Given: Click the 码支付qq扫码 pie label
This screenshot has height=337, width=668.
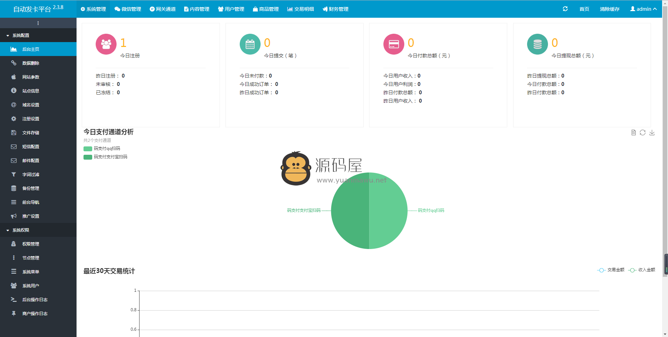Looking at the screenshot, I should coord(431,210).
